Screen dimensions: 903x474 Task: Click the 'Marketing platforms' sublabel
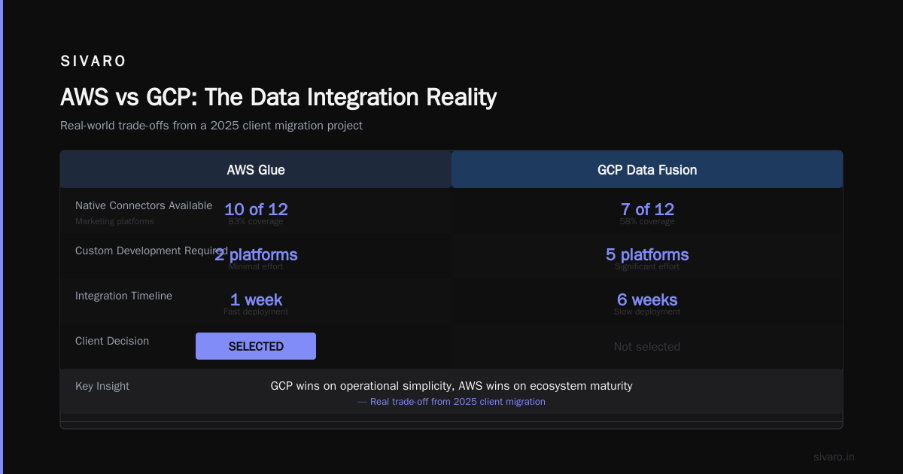[114, 221]
